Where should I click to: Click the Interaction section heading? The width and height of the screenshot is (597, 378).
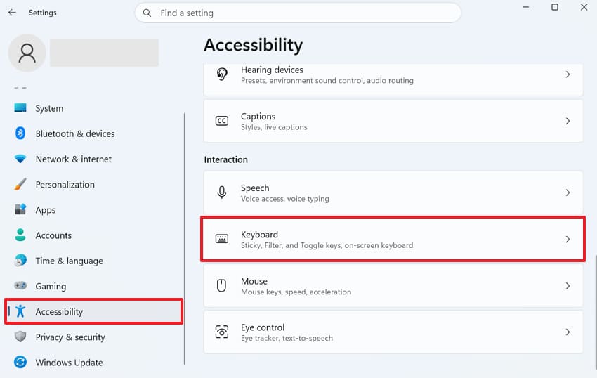click(225, 159)
